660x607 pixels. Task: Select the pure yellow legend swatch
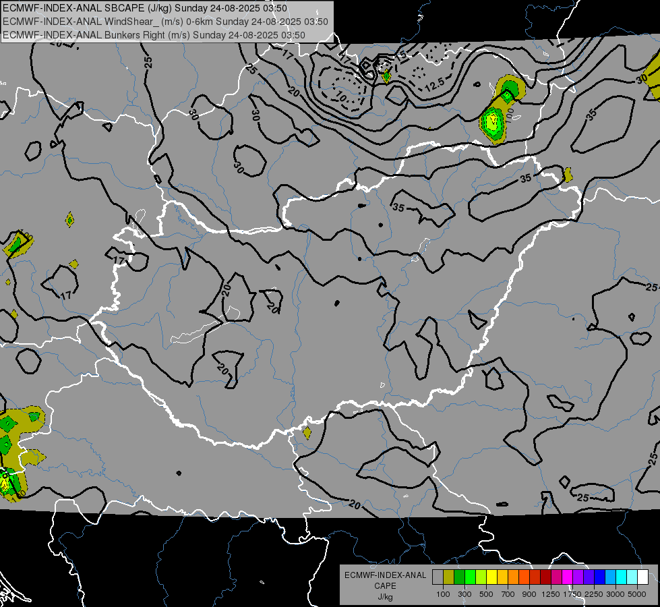point(491,577)
